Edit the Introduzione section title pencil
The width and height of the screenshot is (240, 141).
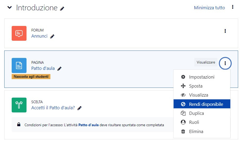pyautogui.click(x=62, y=8)
